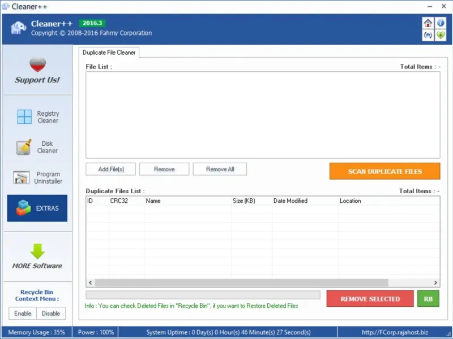Sort by the Date Modified column header
Screen dimensions: 453x339
pos(305,201)
